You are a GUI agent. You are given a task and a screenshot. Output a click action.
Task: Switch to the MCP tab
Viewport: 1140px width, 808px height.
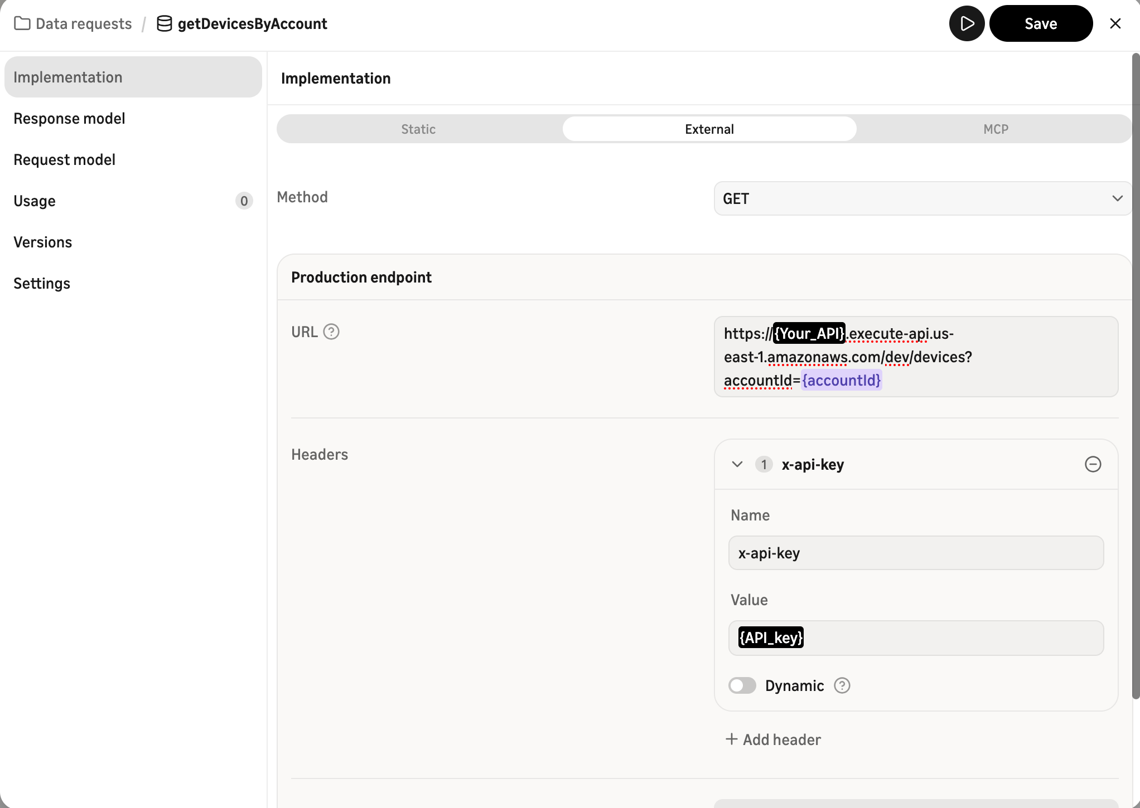click(996, 129)
